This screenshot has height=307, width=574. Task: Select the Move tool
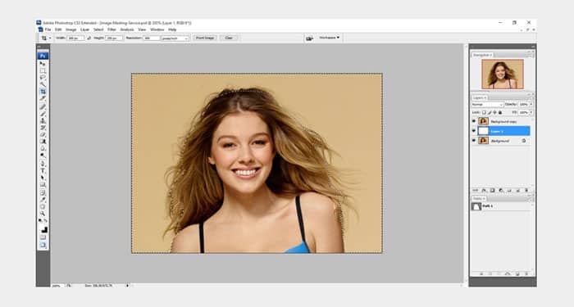pyautogui.click(x=43, y=64)
